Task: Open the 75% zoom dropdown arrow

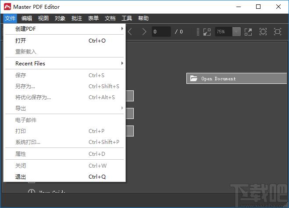Action: [x=236, y=32]
